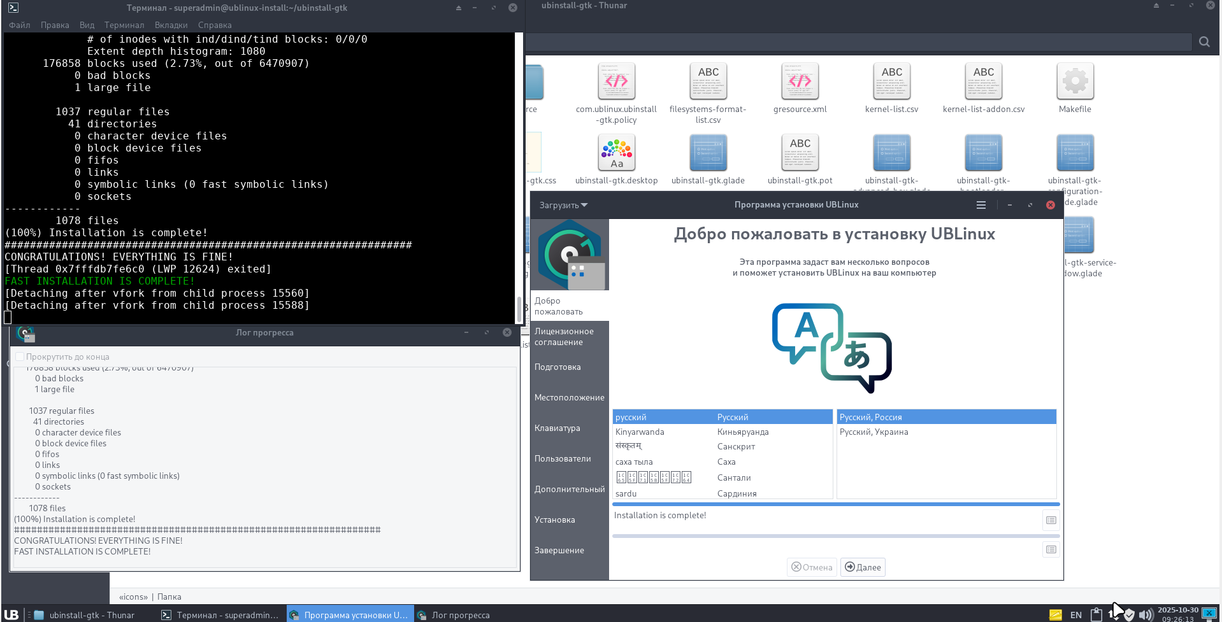Select the filesystems-format-list.csv file icon
Screen dimensions: 1222x622
pyautogui.click(x=708, y=81)
